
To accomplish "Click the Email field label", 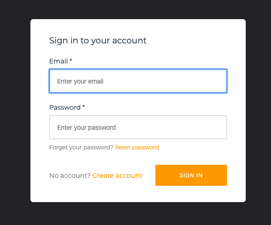I will pos(59,61).
